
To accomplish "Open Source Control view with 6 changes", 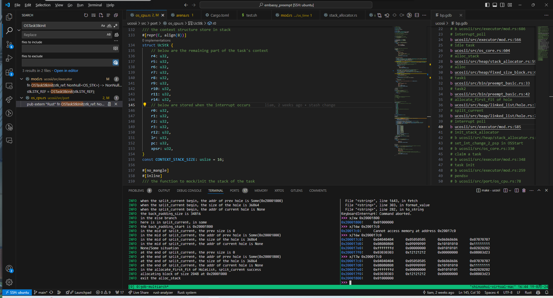I will [9, 44].
